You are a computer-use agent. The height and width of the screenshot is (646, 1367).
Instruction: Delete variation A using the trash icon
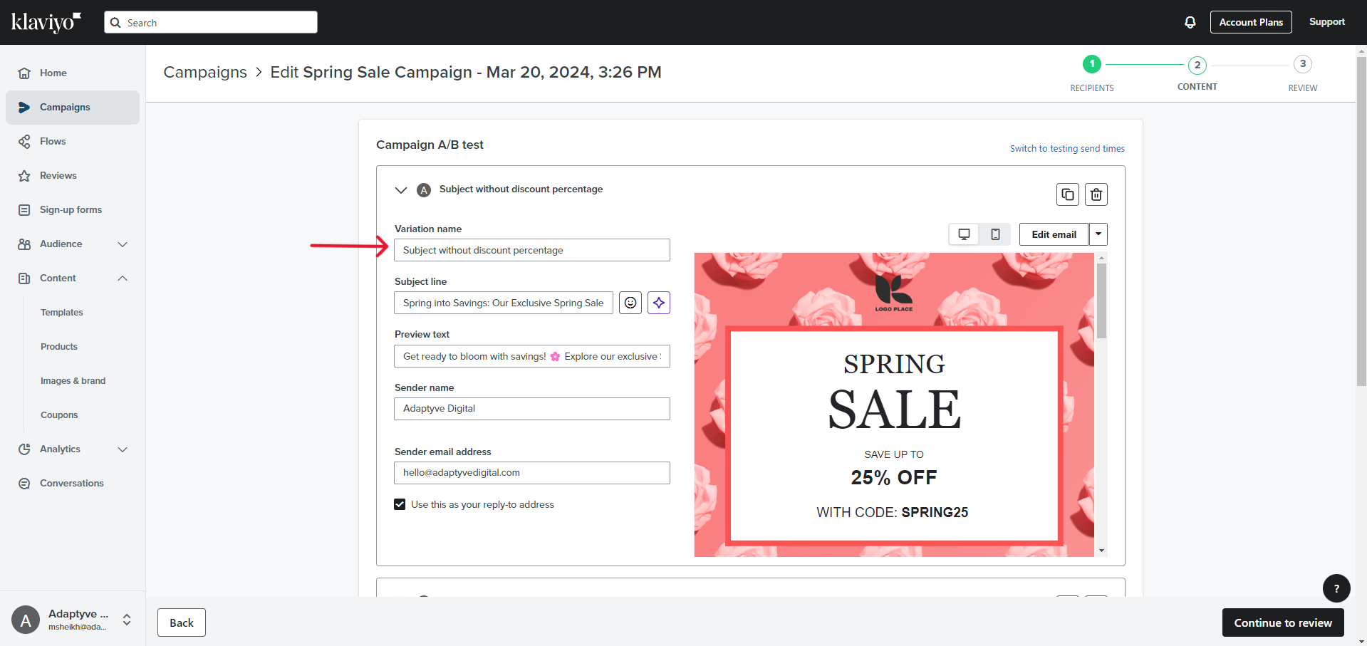[1096, 194]
